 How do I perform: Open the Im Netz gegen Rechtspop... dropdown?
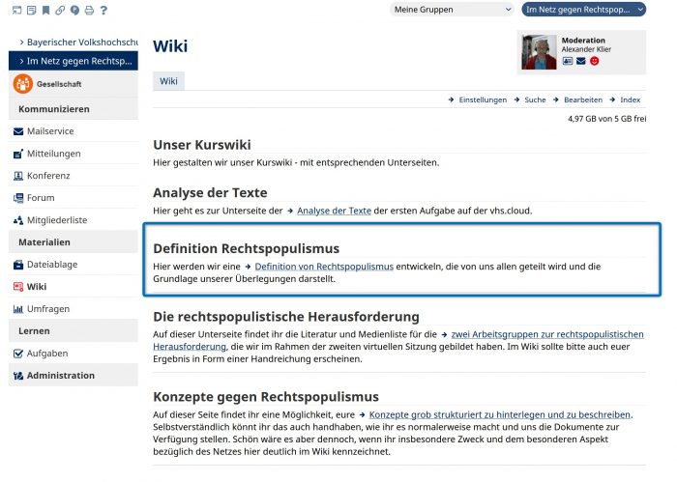tap(583, 10)
